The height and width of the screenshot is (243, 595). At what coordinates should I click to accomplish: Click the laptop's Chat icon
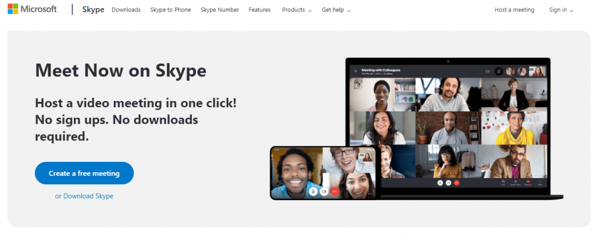(x=504, y=183)
